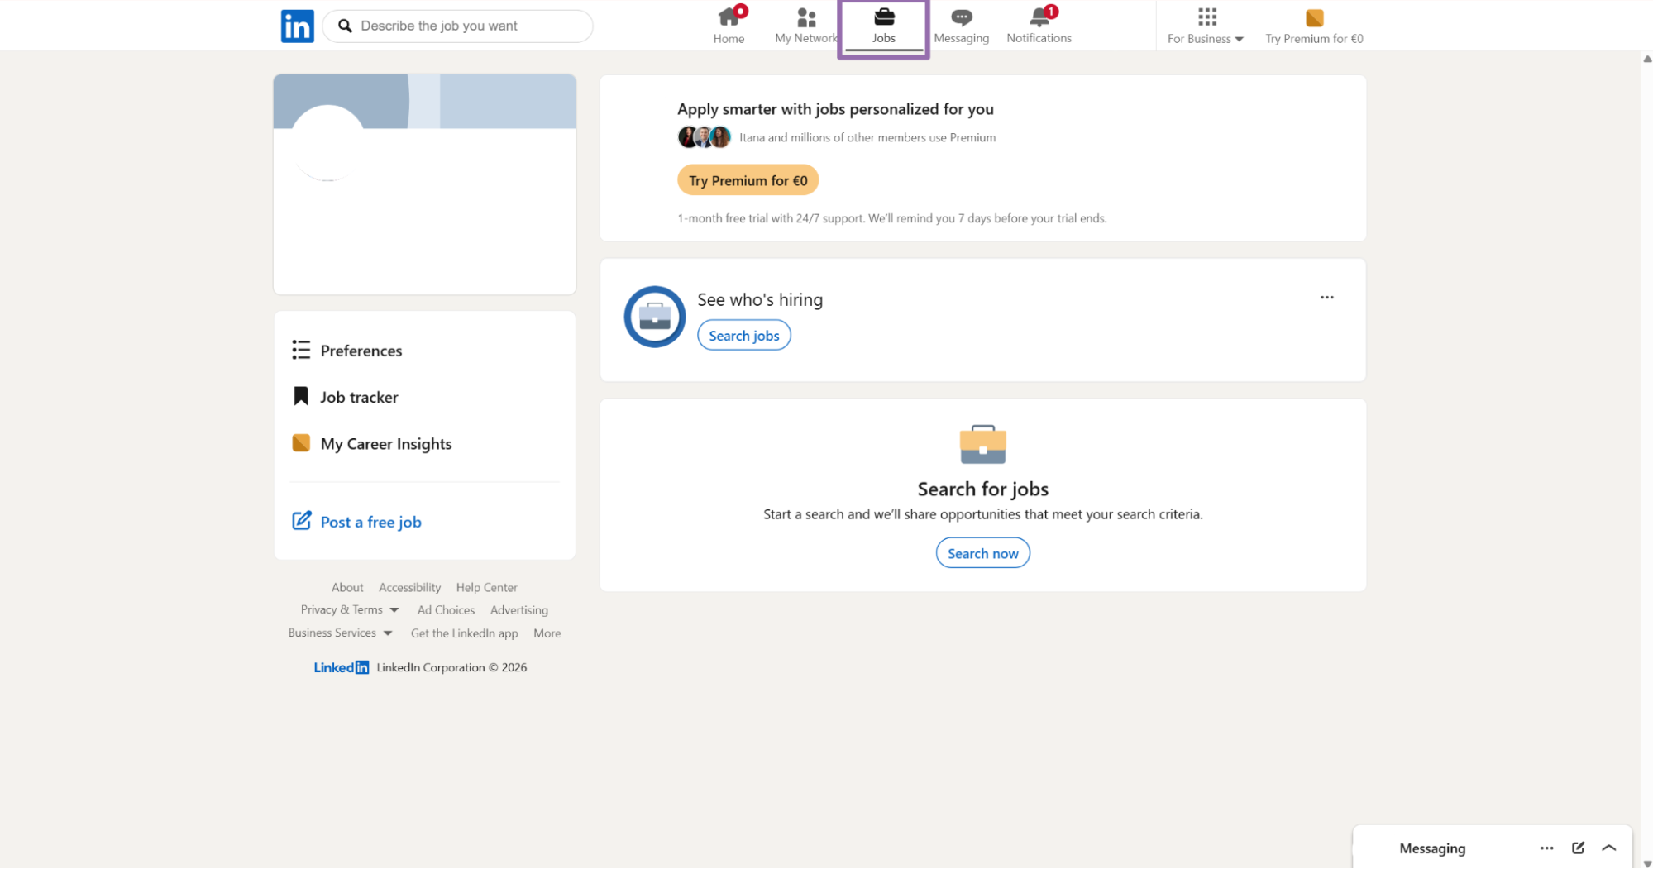Click the Post a free job pencil icon
Viewport: 1653px width, 869px height.
(x=301, y=521)
